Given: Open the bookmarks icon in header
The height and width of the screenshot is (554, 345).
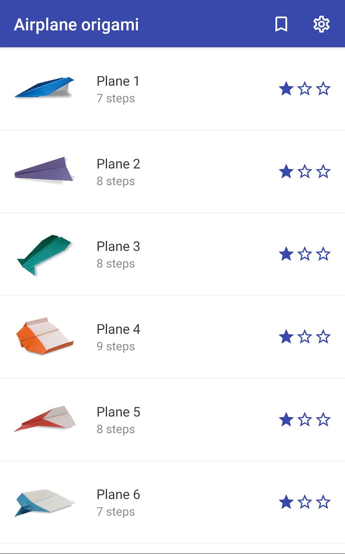Looking at the screenshot, I should tap(281, 24).
